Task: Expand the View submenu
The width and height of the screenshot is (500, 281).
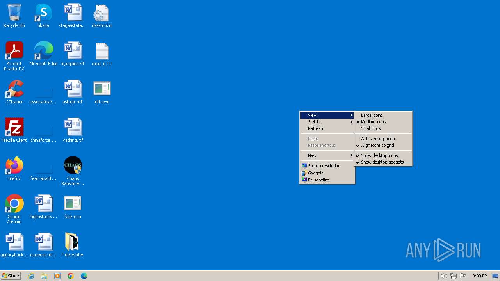Action: 327,115
